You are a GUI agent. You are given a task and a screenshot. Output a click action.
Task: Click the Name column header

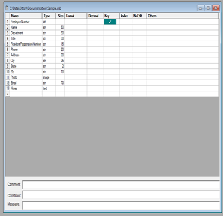[26, 16]
